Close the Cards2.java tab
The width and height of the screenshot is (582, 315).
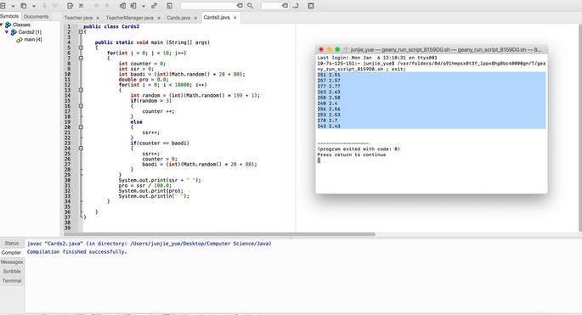[235, 18]
